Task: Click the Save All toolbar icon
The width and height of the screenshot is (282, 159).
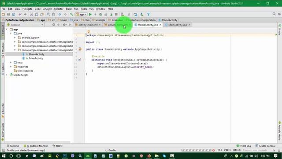Action: pos(8,14)
